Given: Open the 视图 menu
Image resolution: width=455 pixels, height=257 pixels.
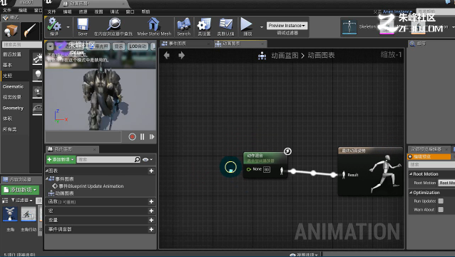Looking at the screenshot, I should coord(98,11).
